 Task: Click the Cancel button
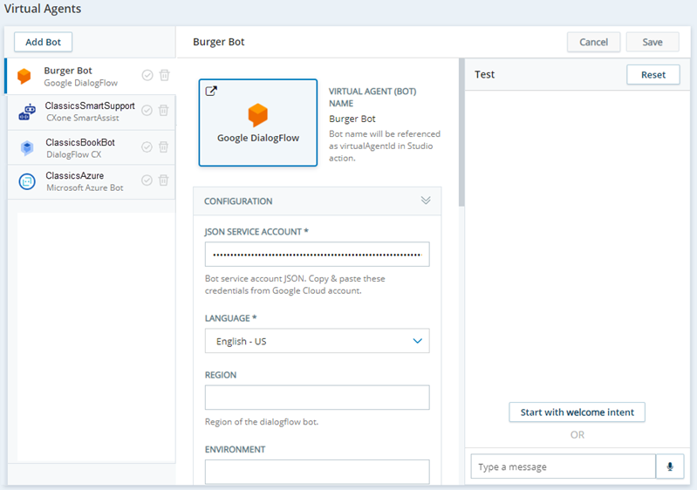593,42
